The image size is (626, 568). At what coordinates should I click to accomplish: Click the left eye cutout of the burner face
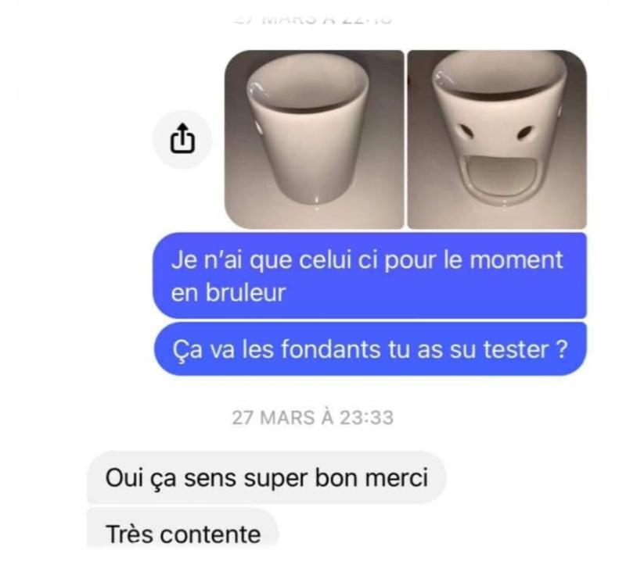click(466, 131)
